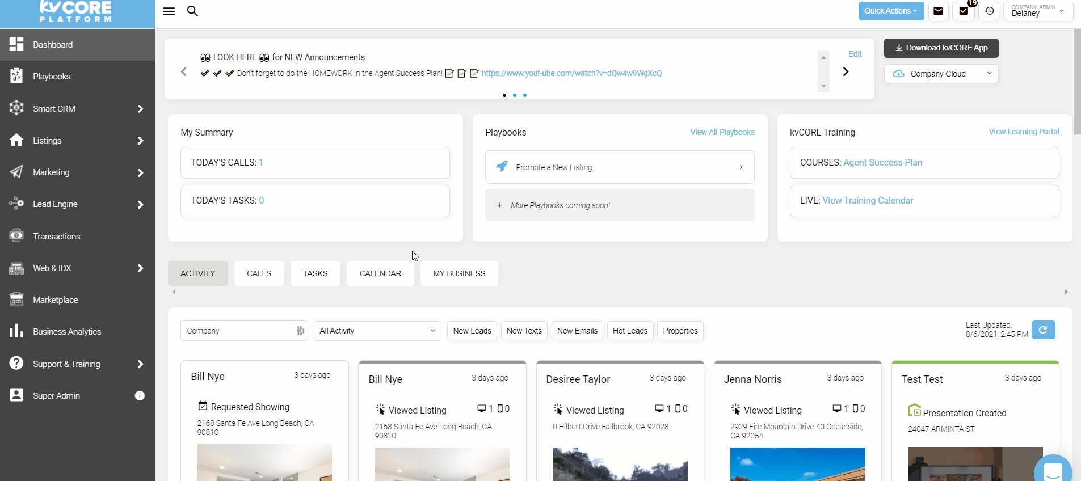Open the tasks checkbox icon with badge
The height and width of the screenshot is (481, 1081).
point(964,11)
